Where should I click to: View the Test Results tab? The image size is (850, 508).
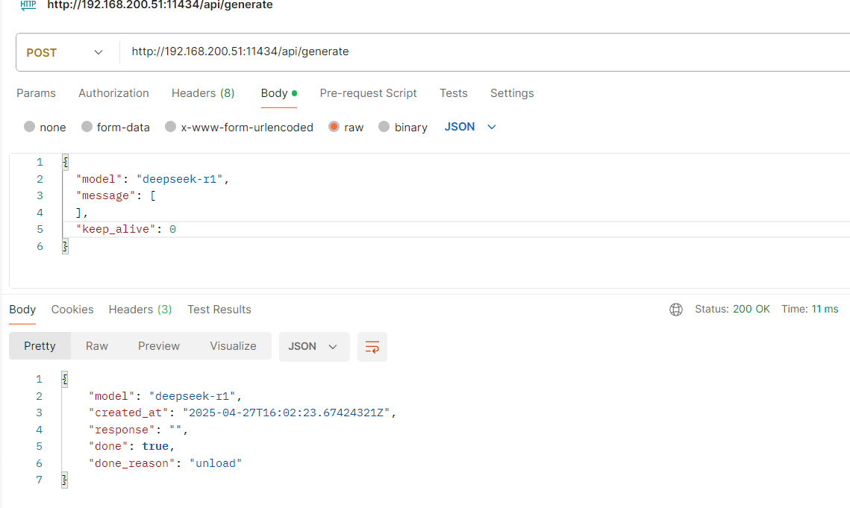click(x=219, y=310)
